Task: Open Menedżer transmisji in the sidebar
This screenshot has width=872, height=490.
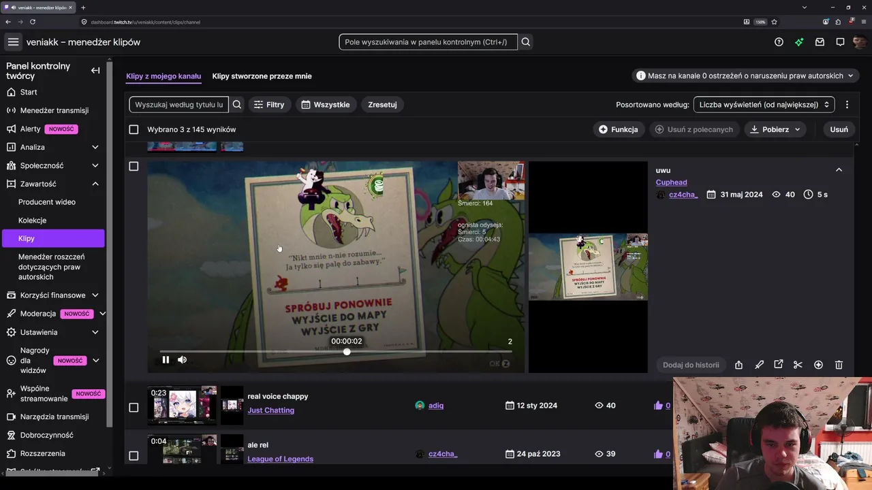Action: point(53,110)
